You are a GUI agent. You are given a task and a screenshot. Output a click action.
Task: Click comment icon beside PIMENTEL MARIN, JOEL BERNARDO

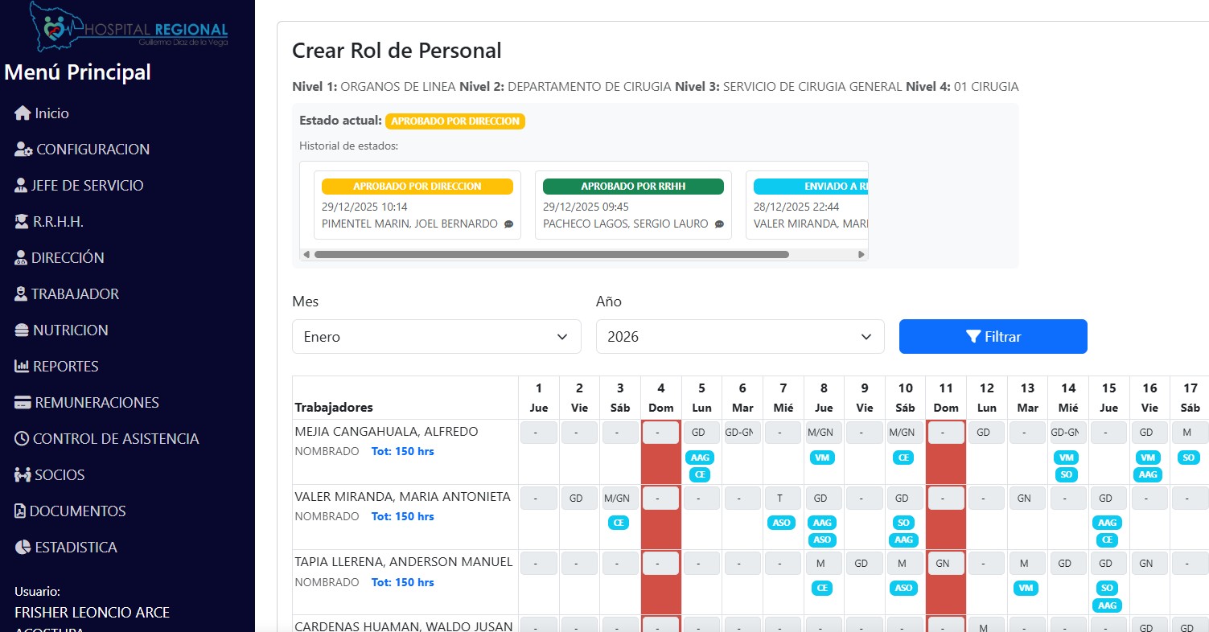coord(508,224)
